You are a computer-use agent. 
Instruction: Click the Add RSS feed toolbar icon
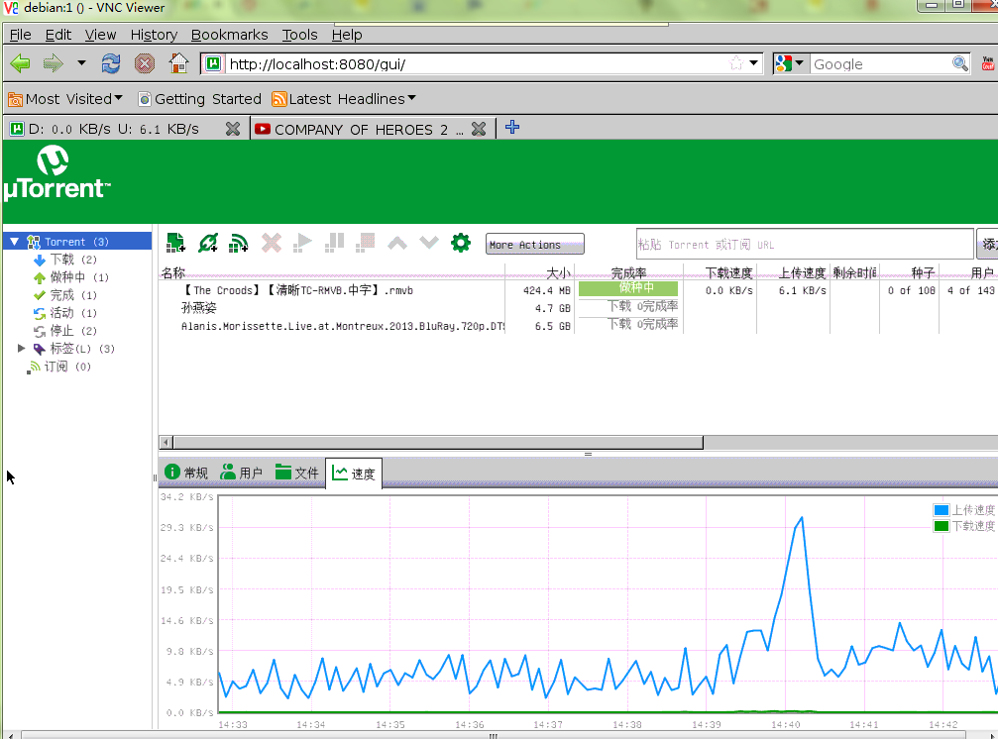pyautogui.click(x=239, y=243)
